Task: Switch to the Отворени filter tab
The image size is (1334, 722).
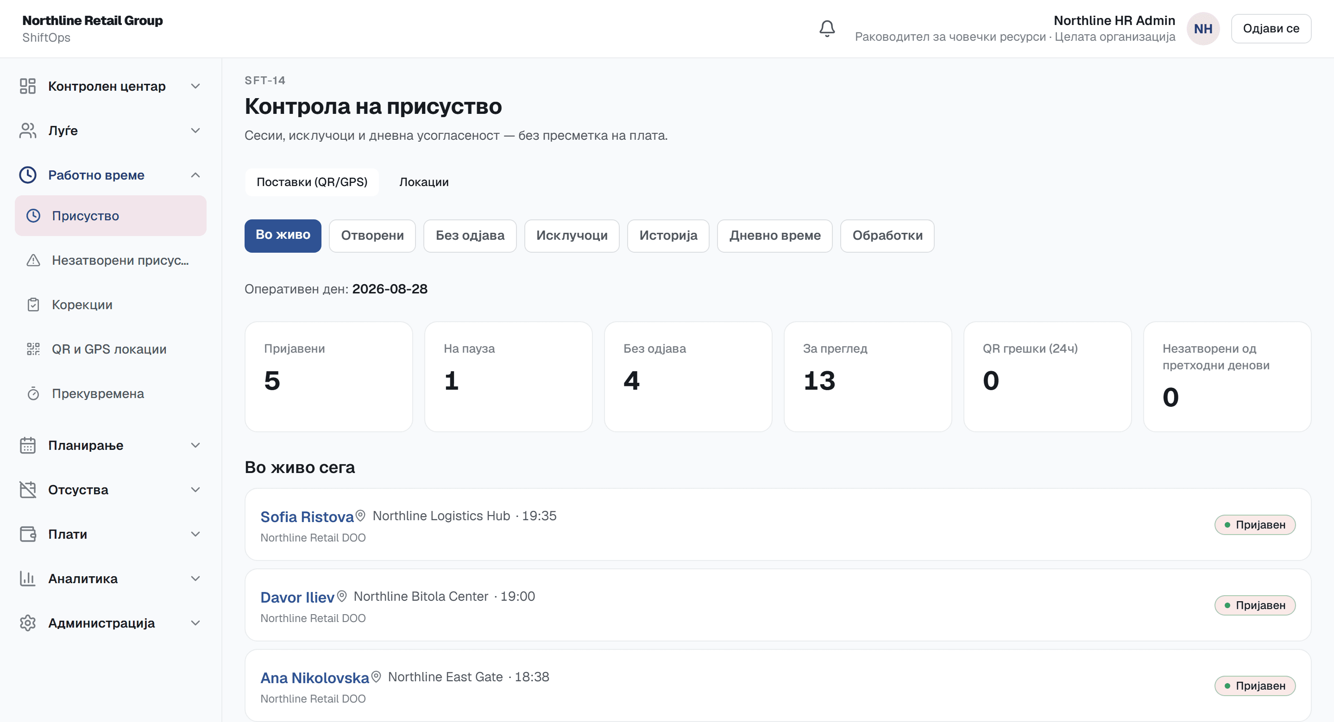Action: point(372,236)
